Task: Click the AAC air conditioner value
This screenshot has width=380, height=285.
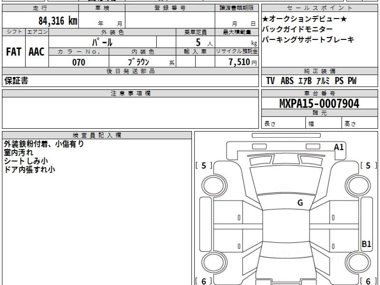Action: click(x=37, y=52)
